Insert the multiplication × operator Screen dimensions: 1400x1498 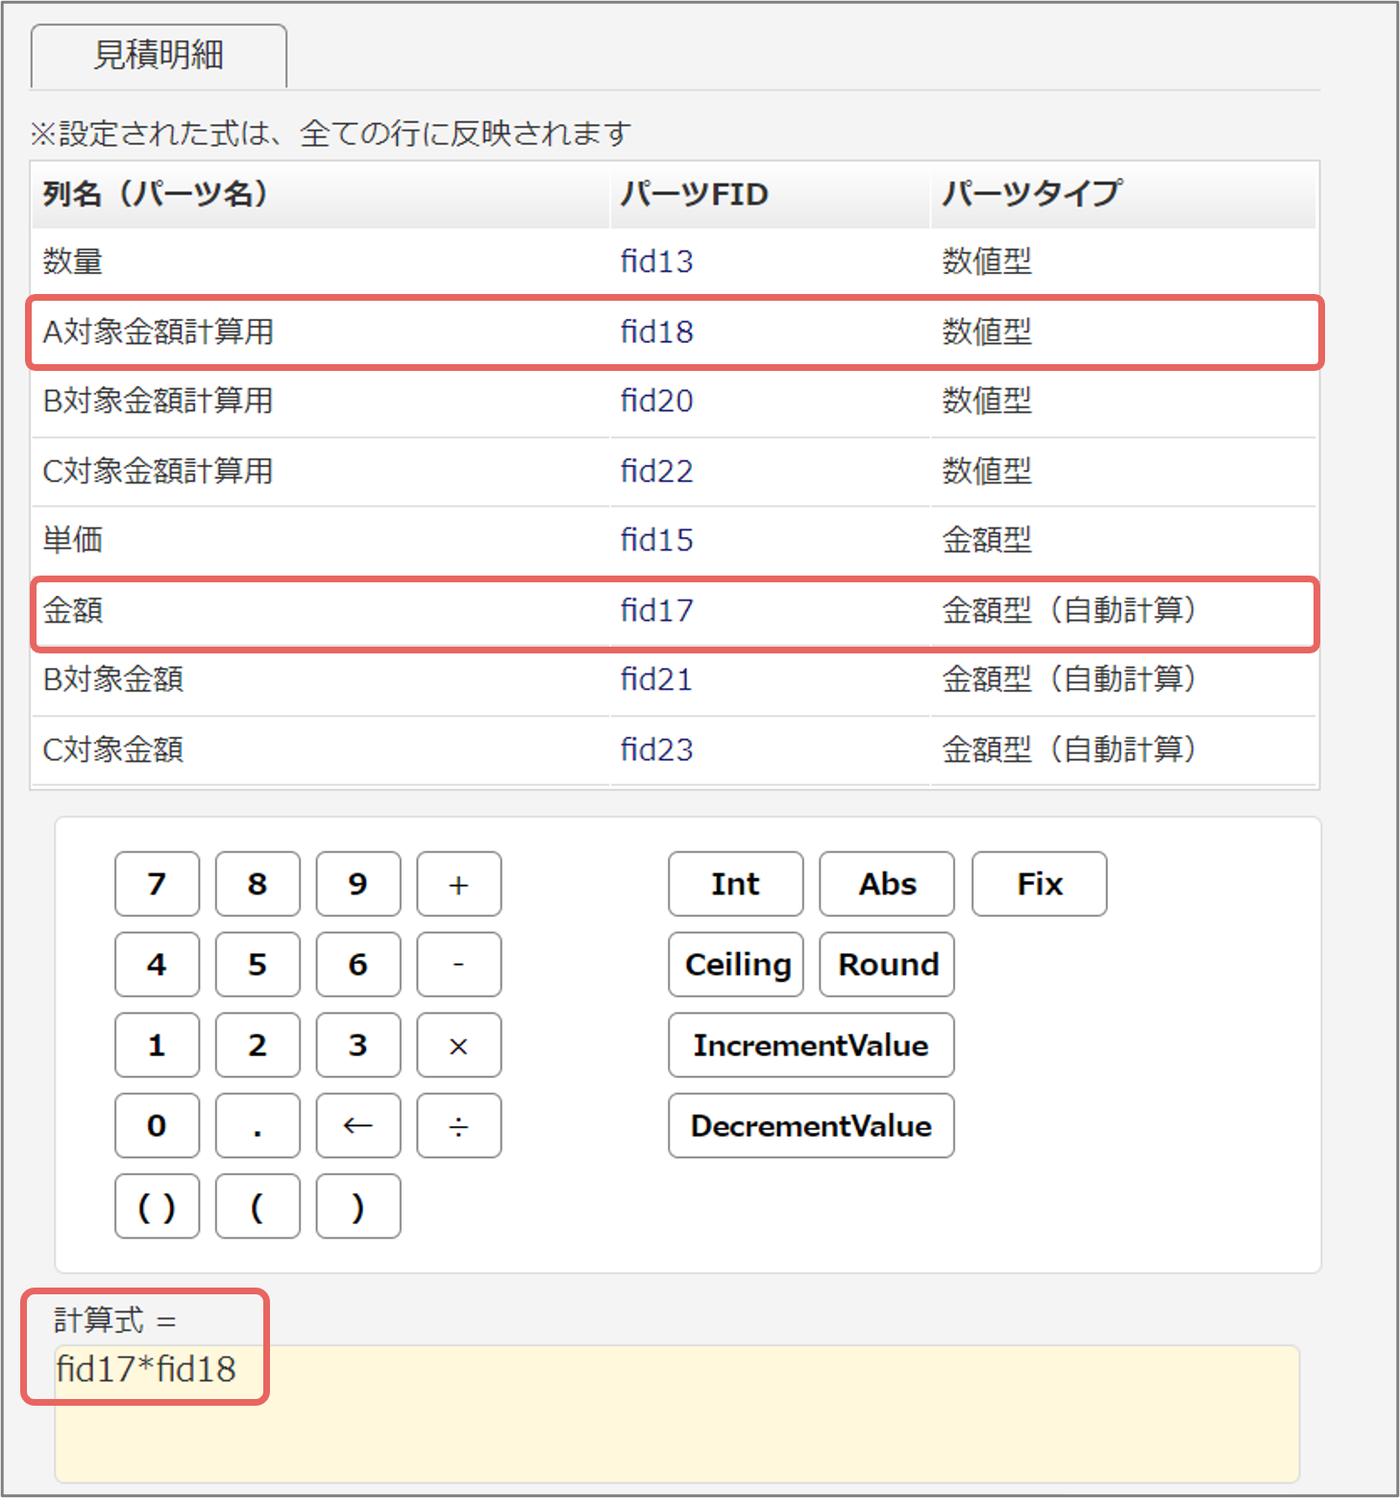(459, 1045)
